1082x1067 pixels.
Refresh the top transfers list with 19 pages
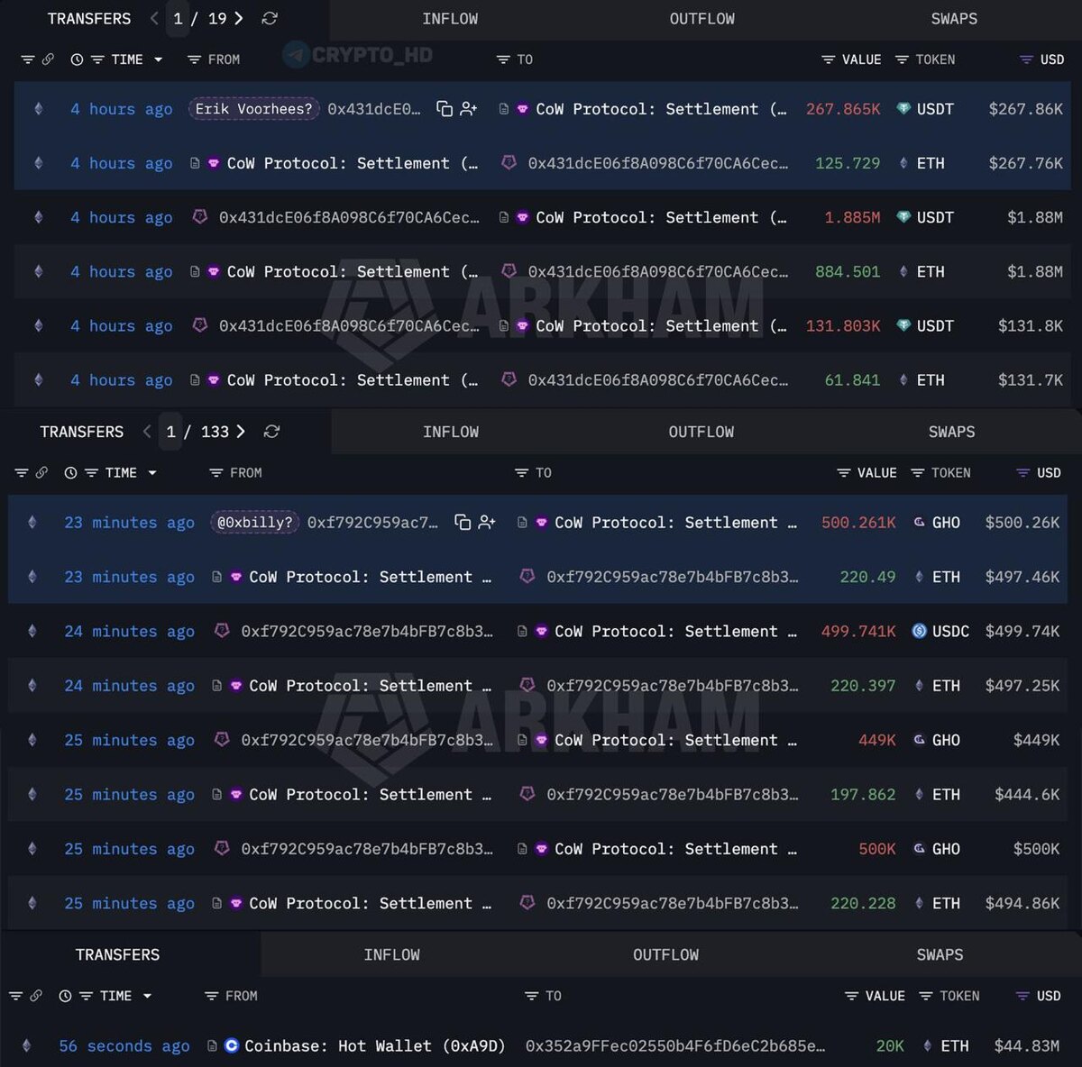[x=270, y=18]
